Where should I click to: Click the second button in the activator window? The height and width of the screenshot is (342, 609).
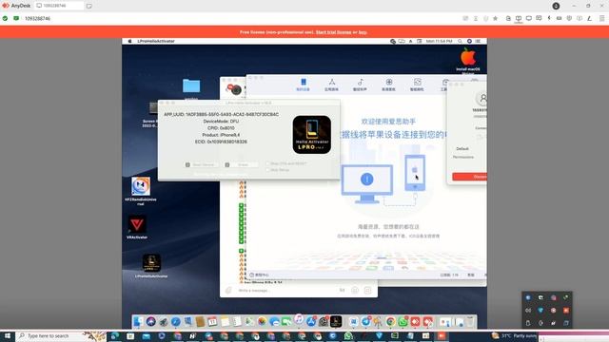point(241,164)
